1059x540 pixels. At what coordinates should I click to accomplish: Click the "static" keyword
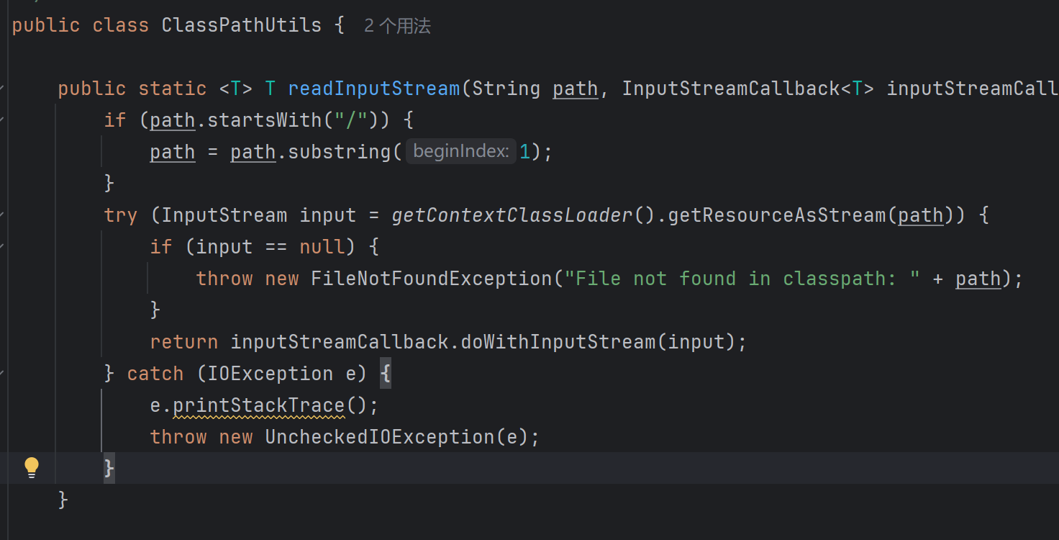[173, 89]
